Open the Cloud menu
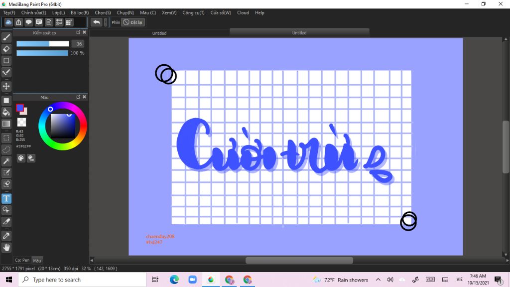This screenshot has height=287, width=510. coord(243,12)
